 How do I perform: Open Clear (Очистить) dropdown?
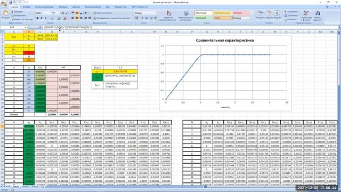pos(291,19)
